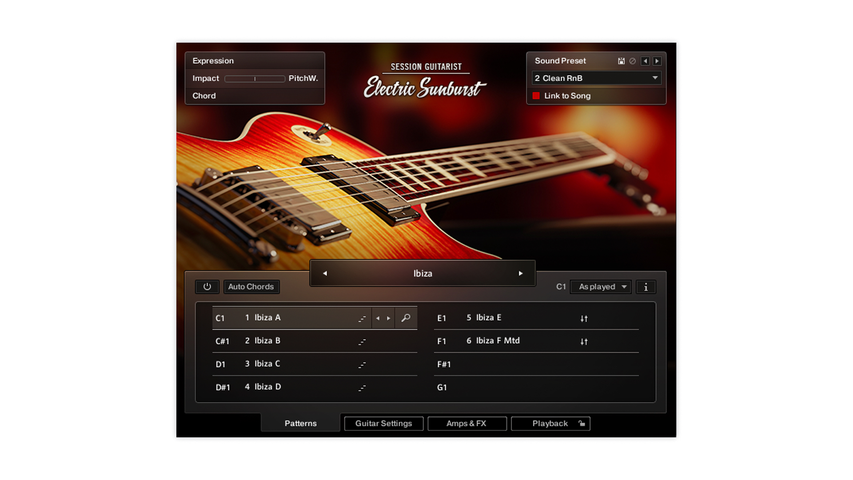Screen dimensions: 853x480
Task: Toggle the pattern power button
Action: (207, 287)
